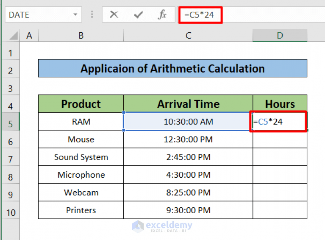This screenshot has width=325, height=240.
Task: Confirm formula with the checkmark icon
Action: click(x=138, y=15)
